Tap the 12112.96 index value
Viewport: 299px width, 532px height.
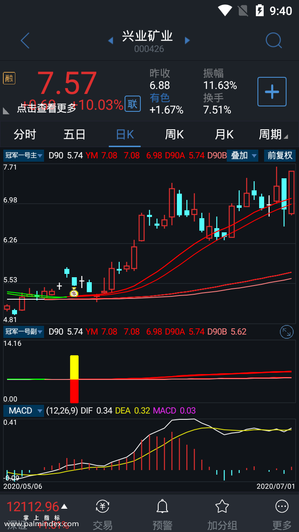pos(33,507)
